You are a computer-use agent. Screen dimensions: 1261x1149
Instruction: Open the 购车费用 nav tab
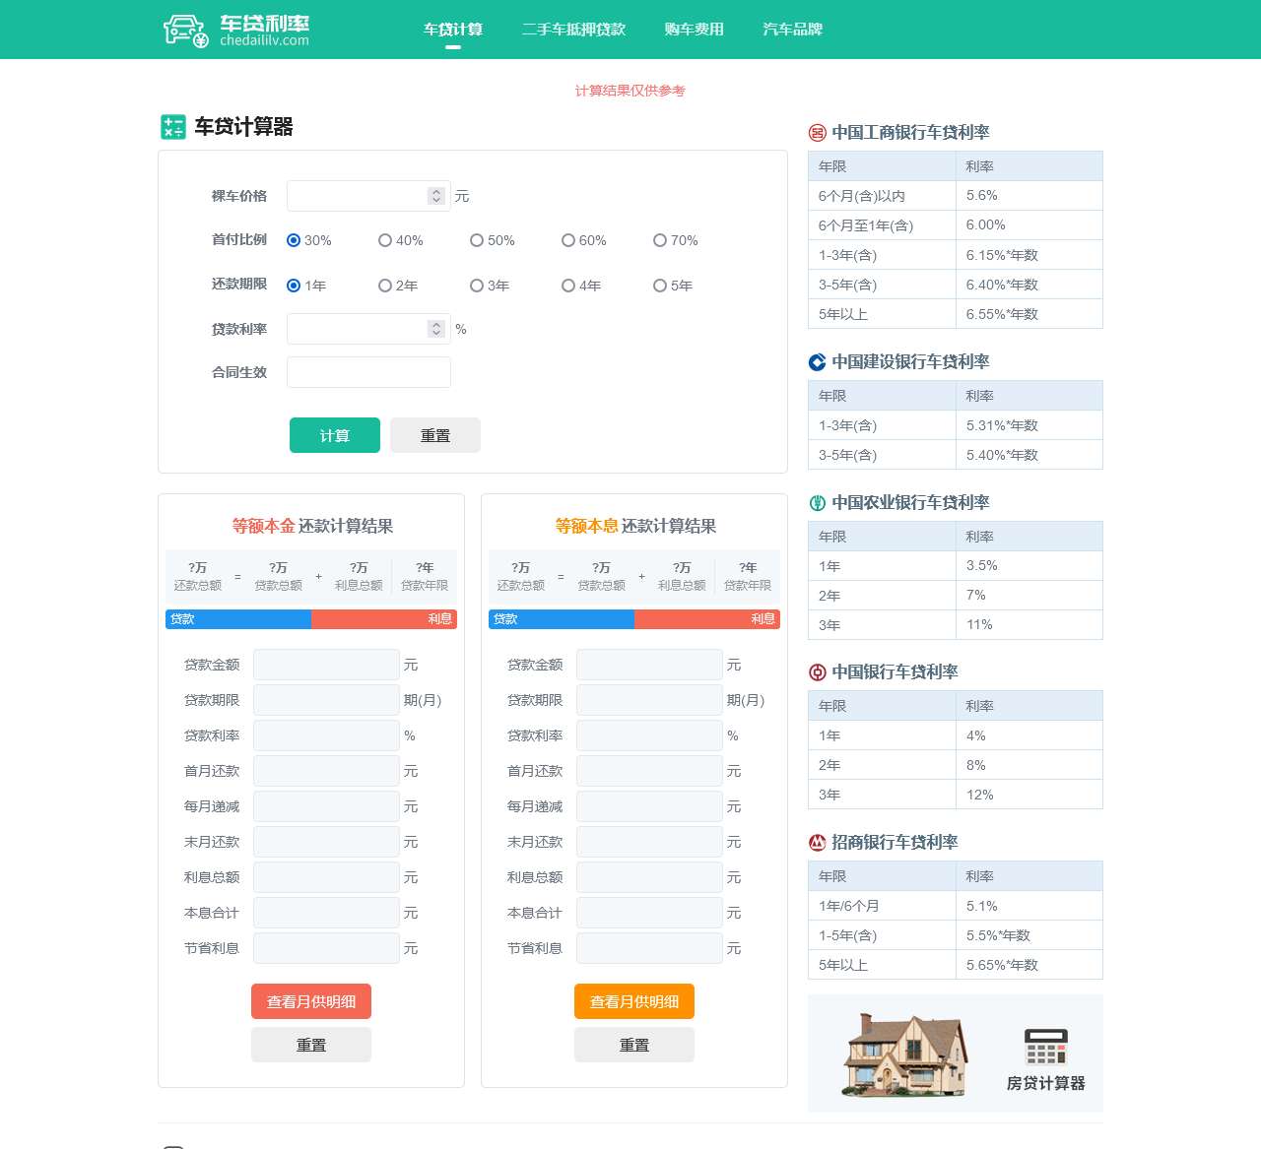[694, 30]
